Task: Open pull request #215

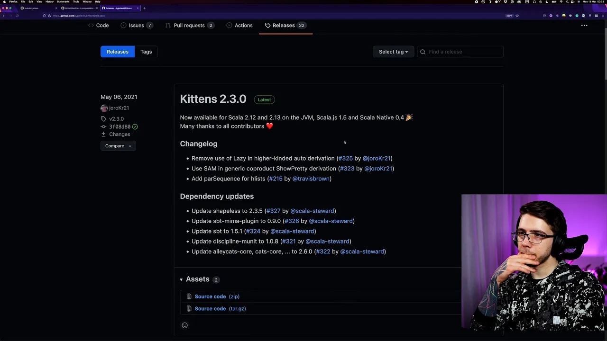Action: pyautogui.click(x=276, y=179)
